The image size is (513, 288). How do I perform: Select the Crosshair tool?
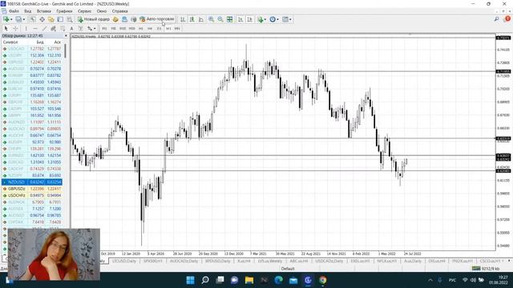click(15, 29)
